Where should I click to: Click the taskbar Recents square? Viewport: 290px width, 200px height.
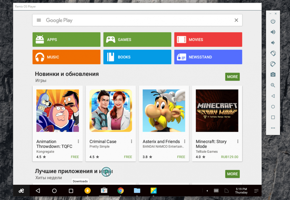(x=71, y=191)
